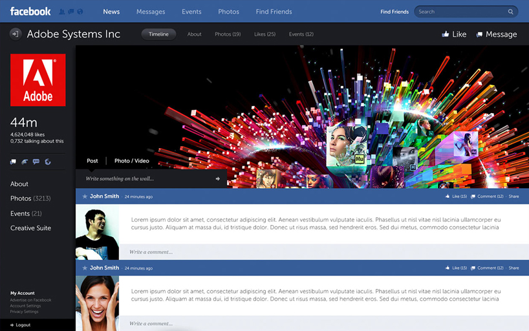This screenshot has width=529, height=331.
Task: Click the Adobe logo profile picture
Action: (x=38, y=80)
